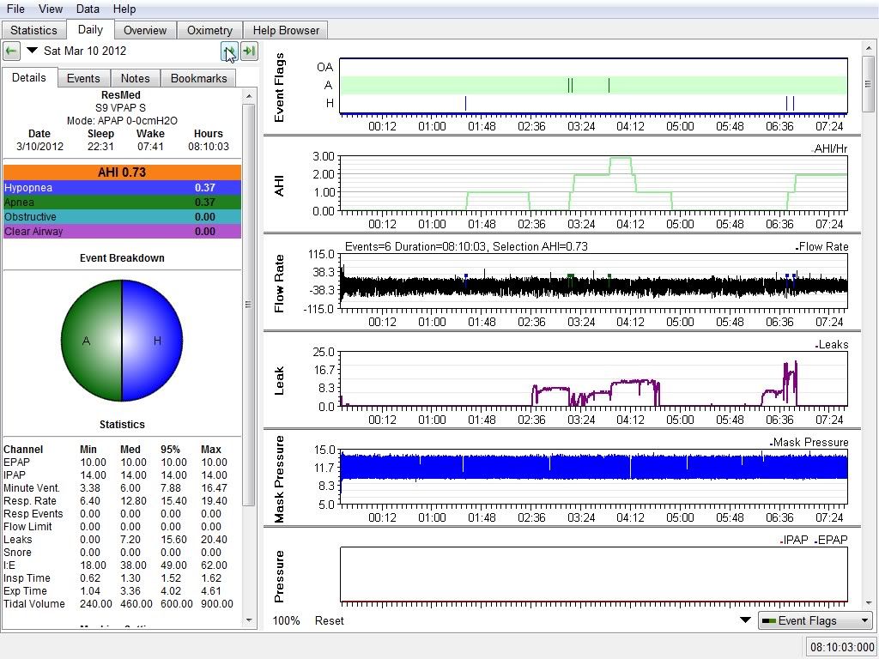
Task: Click the Mode: APAP 0-0cmH2O text
Action: click(x=122, y=120)
